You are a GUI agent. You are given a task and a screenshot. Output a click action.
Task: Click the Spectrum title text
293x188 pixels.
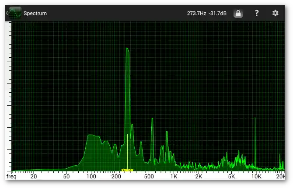click(x=35, y=13)
